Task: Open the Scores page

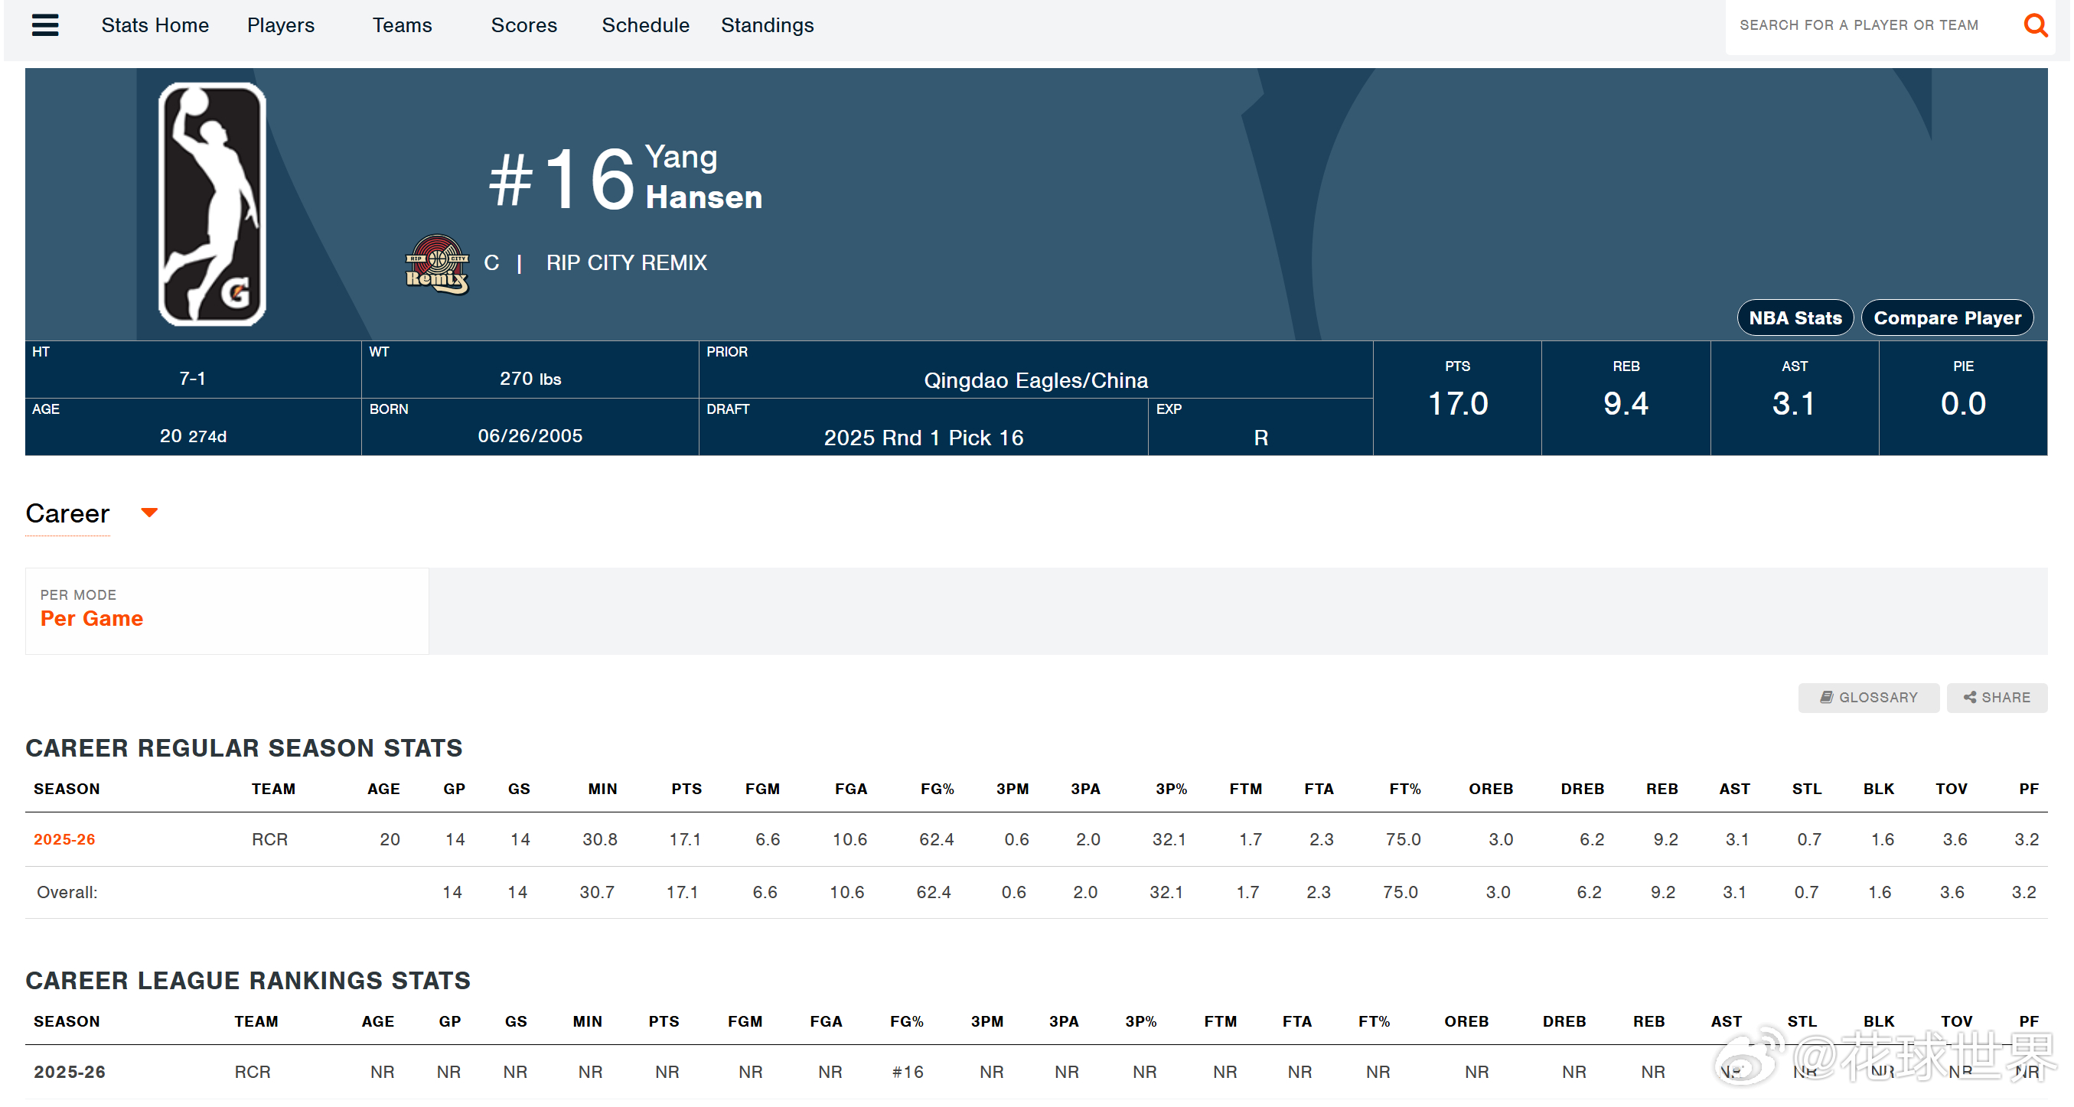Action: coord(523,25)
